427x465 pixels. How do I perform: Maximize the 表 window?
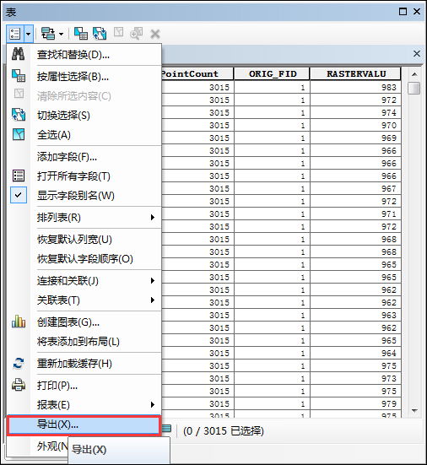pos(403,12)
